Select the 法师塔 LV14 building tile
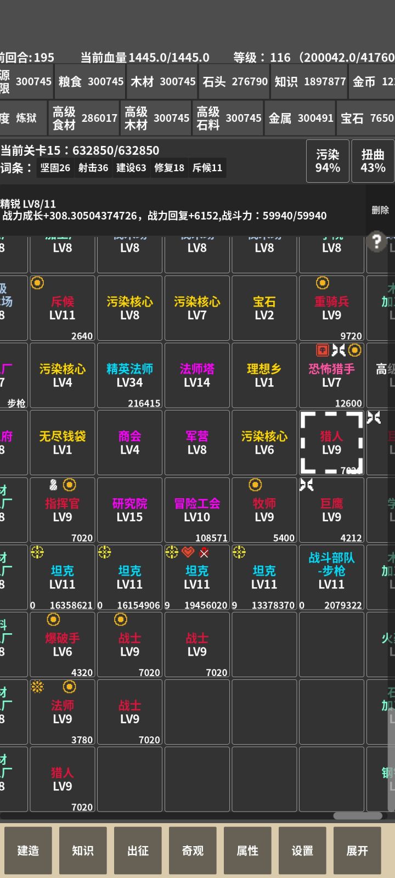The height and width of the screenshot is (878, 395). [197, 376]
